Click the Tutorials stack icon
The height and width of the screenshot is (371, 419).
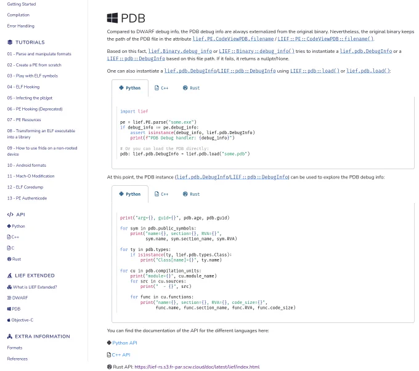click(x=10, y=42)
